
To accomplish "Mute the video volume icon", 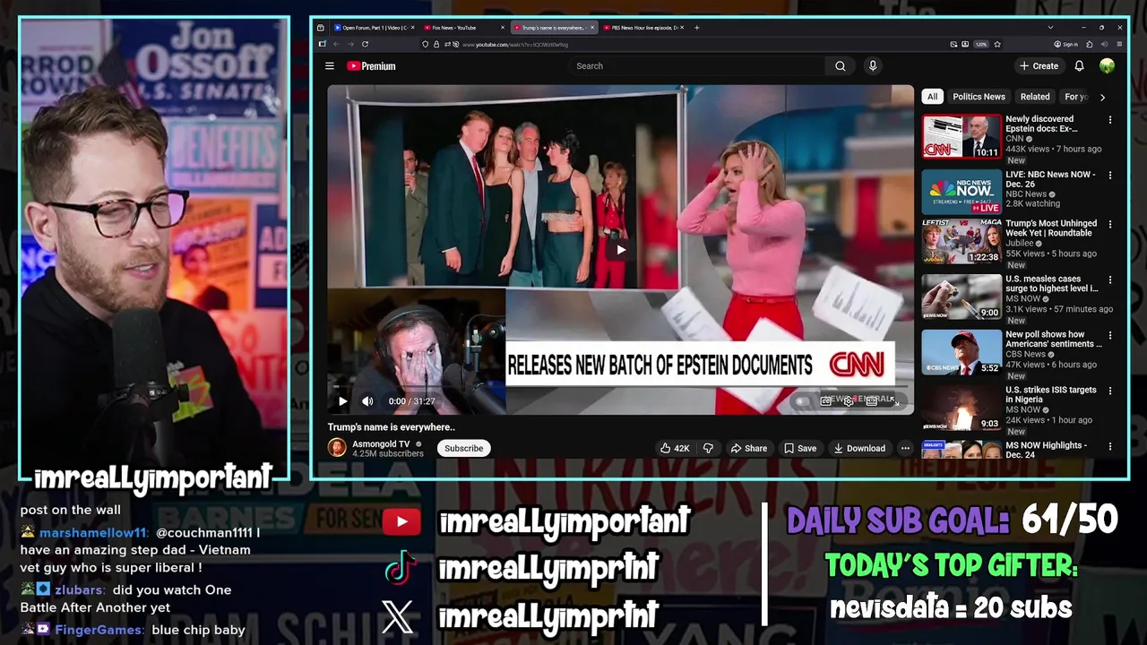I will click(x=367, y=401).
